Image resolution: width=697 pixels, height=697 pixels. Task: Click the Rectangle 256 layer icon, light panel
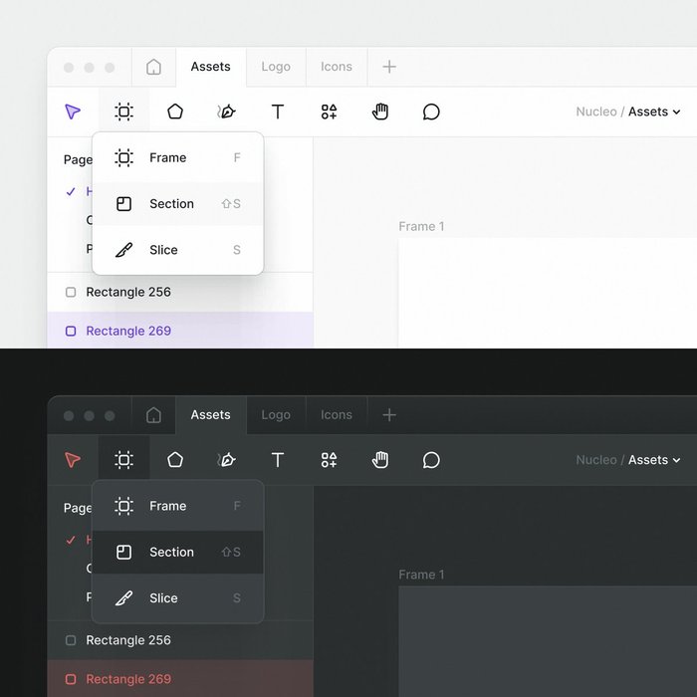[x=71, y=292]
